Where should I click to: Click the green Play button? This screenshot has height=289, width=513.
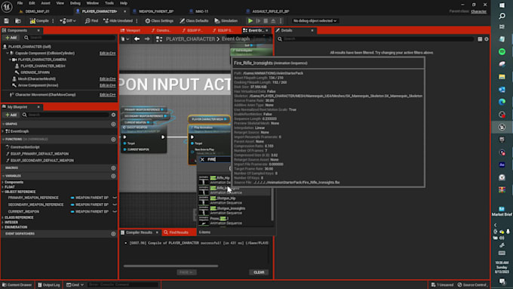250,20
